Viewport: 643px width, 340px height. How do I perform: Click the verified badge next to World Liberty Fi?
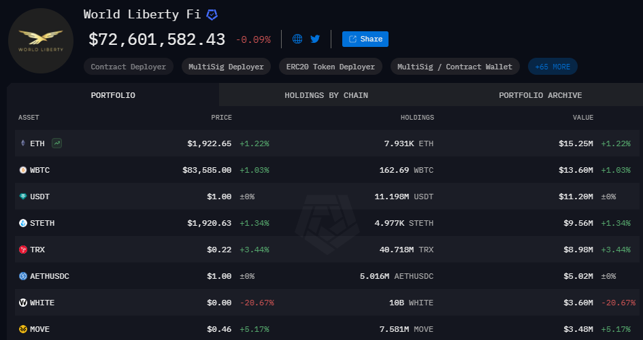pyautogui.click(x=212, y=14)
